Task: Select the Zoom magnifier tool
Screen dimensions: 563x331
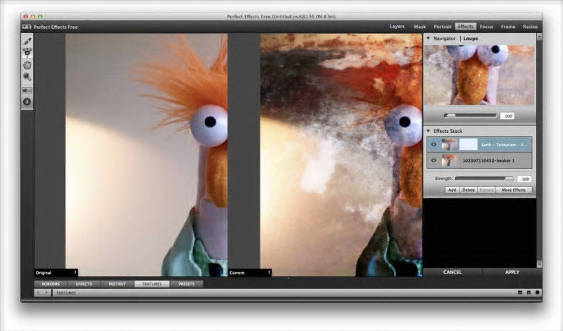Action: point(27,77)
